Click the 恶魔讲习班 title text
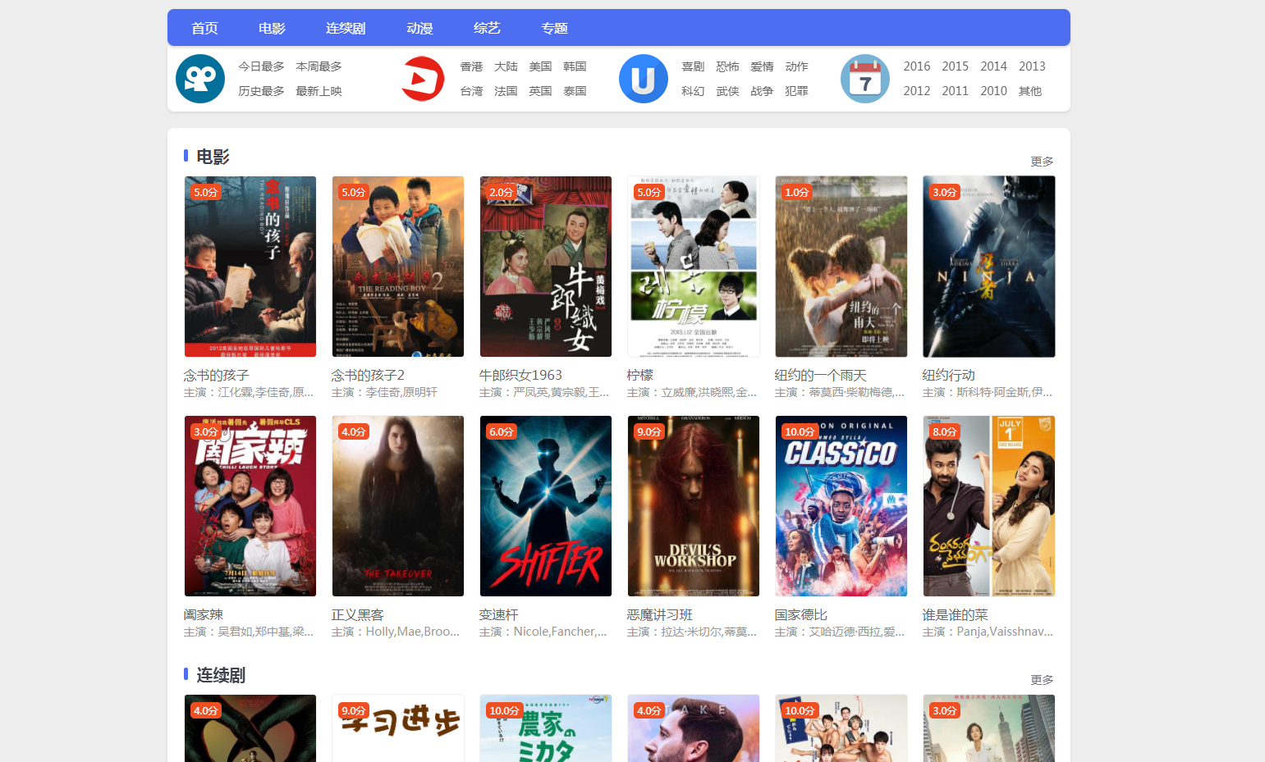Screen dimensions: 1265x762 coord(660,614)
